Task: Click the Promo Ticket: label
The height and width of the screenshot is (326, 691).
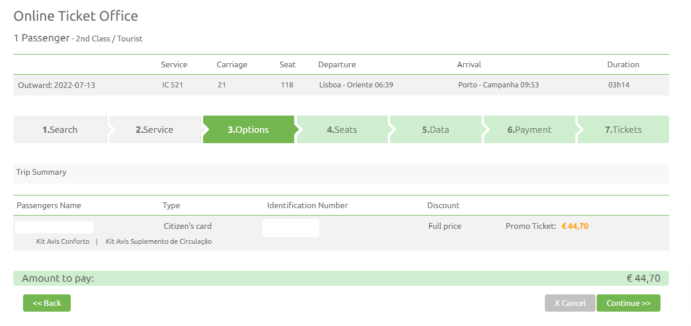Action: (x=531, y=226)
